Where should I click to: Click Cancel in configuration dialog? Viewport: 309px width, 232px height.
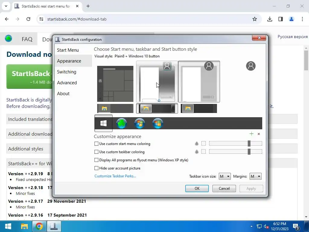[x=224, y=188]
